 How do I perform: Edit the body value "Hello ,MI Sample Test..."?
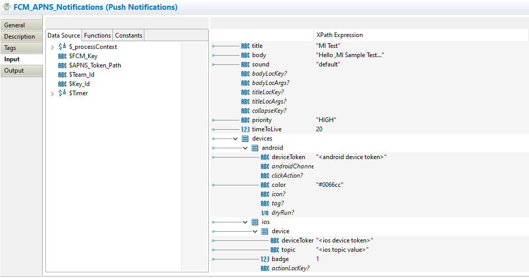350,55
